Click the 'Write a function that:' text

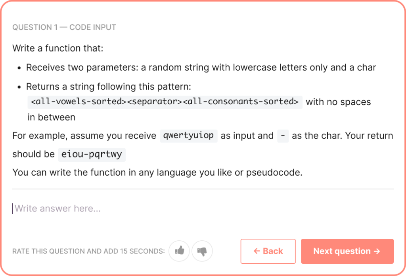coord(58,48)
